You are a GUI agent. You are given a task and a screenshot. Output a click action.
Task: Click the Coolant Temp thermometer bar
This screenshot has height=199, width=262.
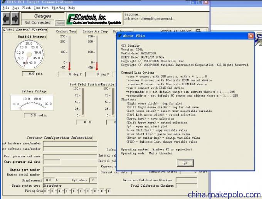69,53
